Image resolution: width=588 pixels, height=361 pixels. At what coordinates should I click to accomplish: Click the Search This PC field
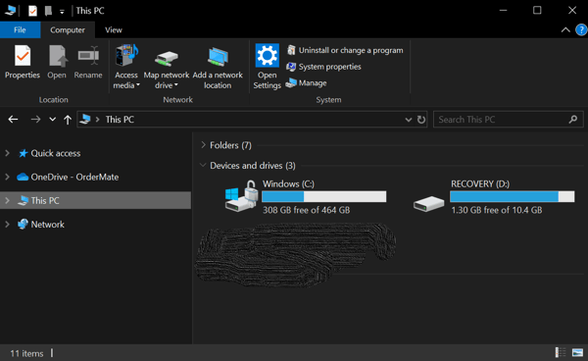503,120
